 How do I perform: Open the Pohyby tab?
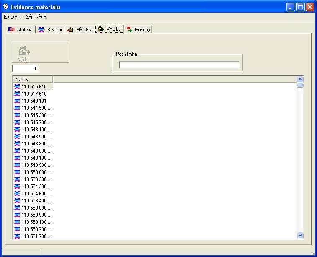click(138, 30)
